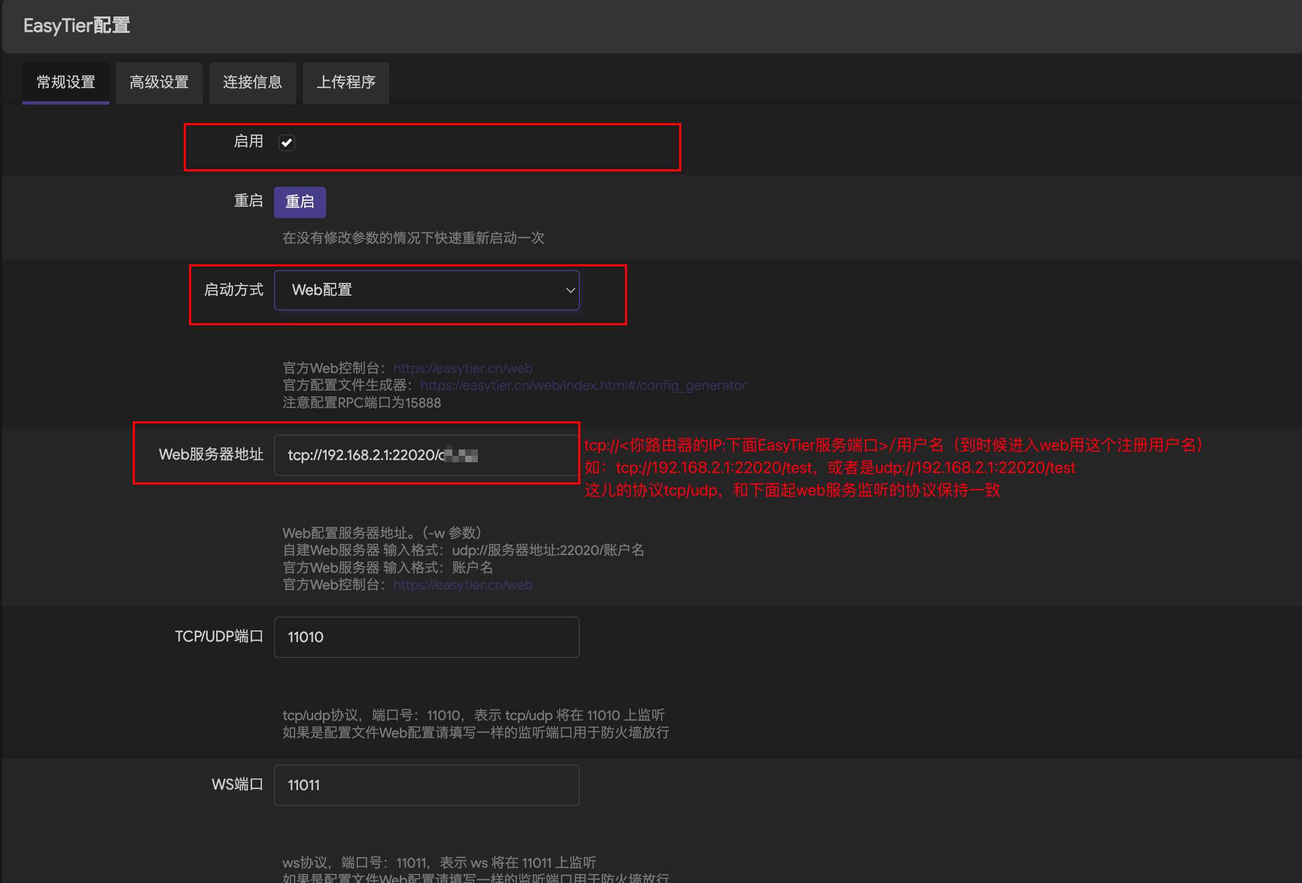Open the official web console link easytier.cn/web
This screenshot has height=883, width=1302.
tap(462, 368)
